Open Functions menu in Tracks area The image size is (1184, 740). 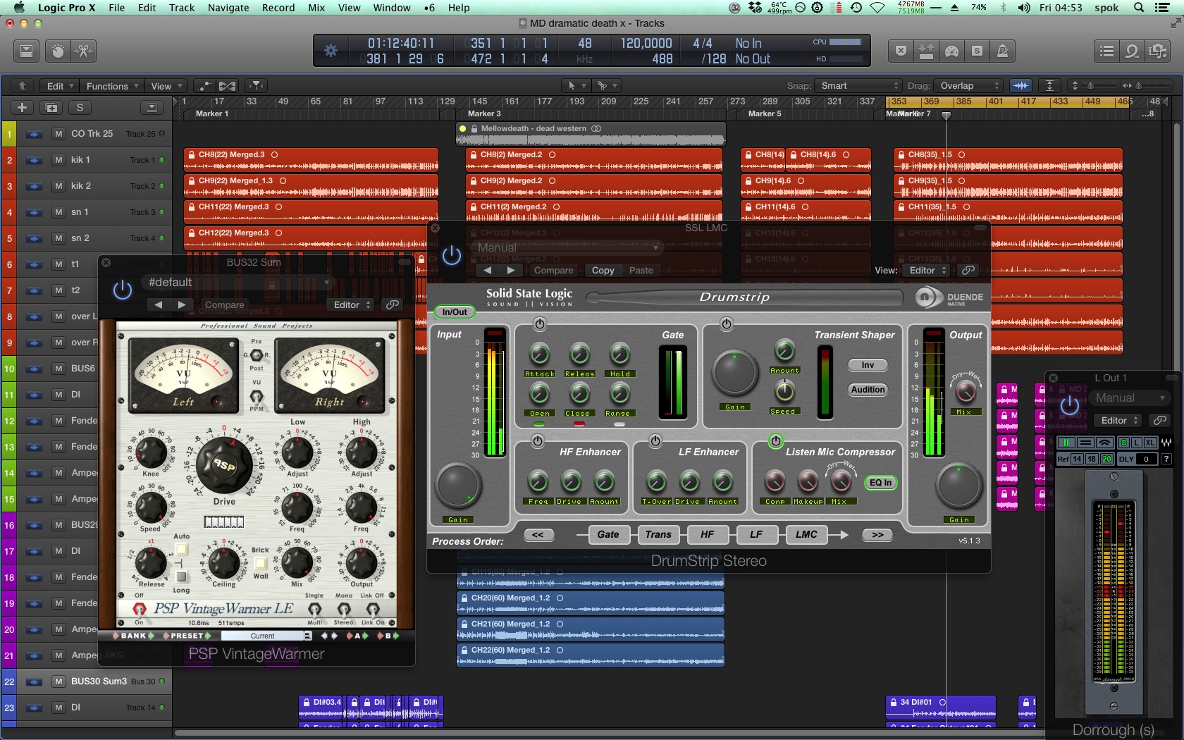pos(112,86)
